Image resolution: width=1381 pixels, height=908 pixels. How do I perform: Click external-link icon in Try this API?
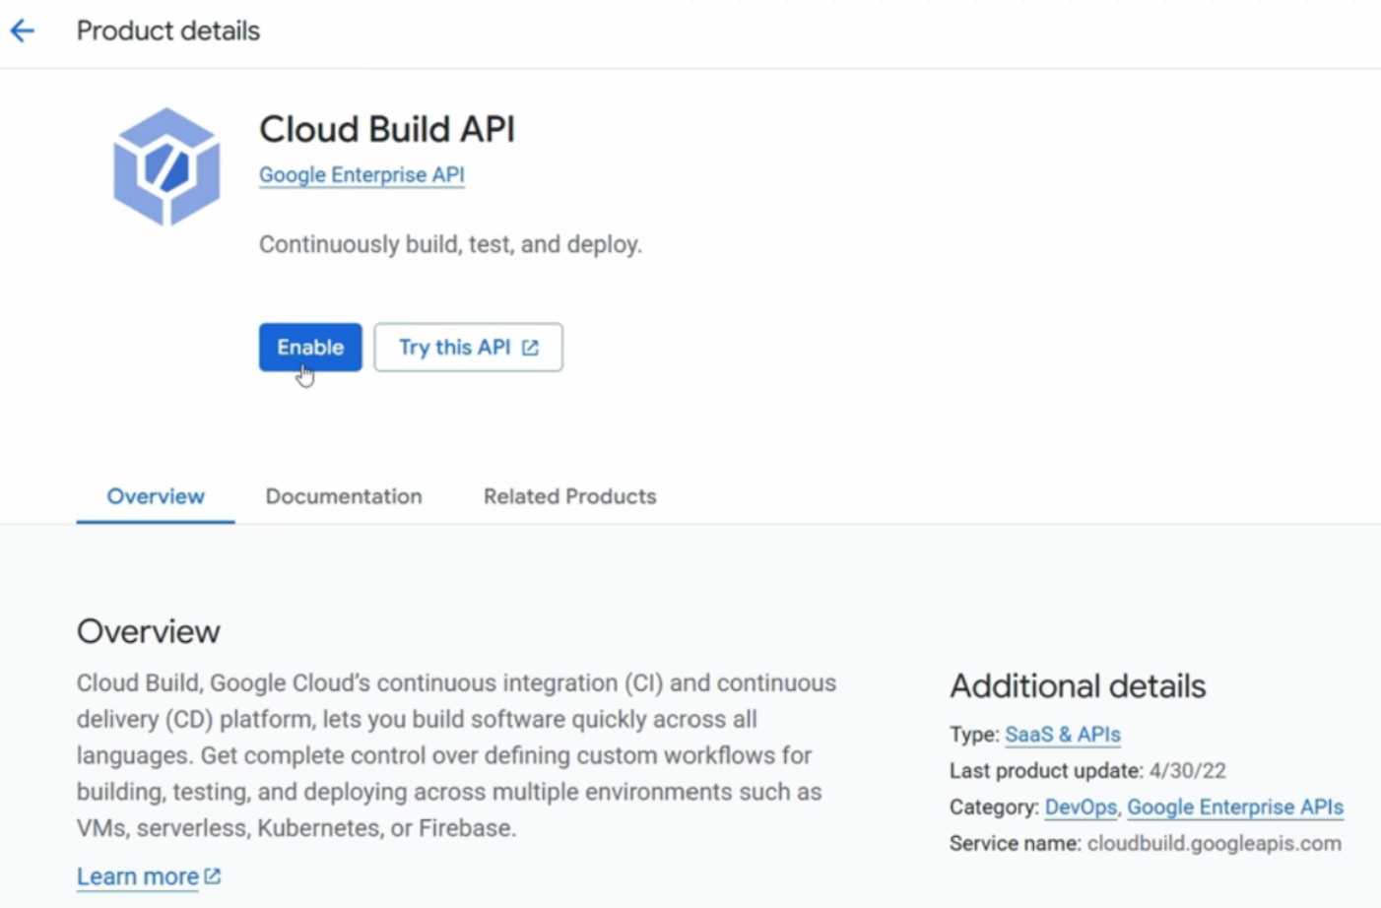[x=530, y=348]
